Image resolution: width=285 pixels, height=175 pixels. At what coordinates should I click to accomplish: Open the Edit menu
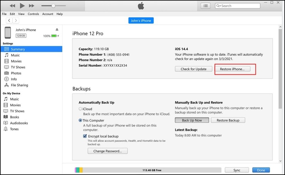12,14
